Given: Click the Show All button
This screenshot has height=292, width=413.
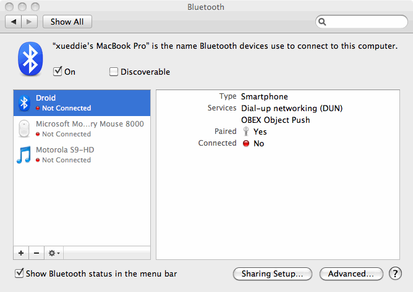Looking at the screenshot, I should point(67,22).
